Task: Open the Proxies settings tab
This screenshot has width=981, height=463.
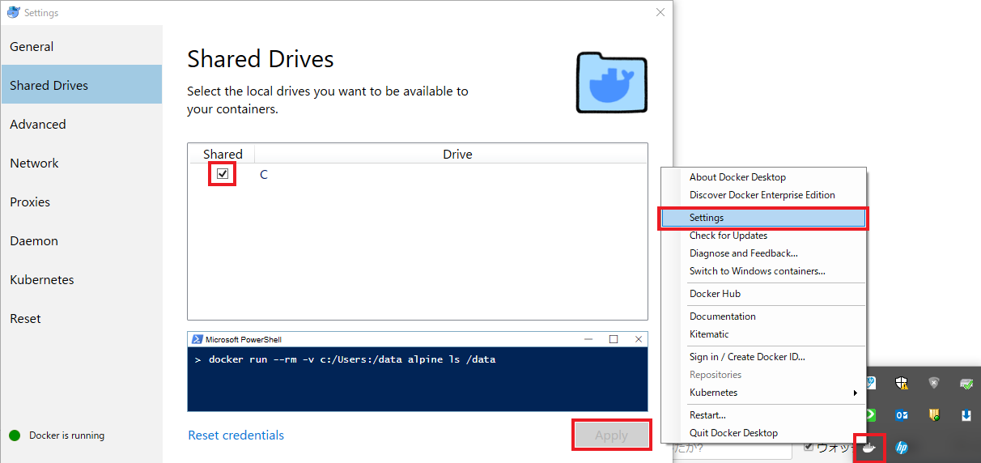Action: tap(81, 202)
